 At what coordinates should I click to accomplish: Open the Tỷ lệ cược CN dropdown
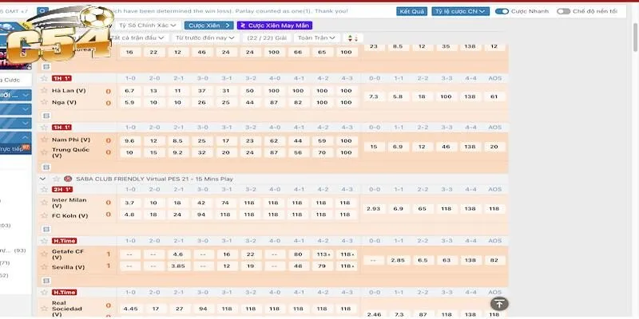tap(461, 12)
